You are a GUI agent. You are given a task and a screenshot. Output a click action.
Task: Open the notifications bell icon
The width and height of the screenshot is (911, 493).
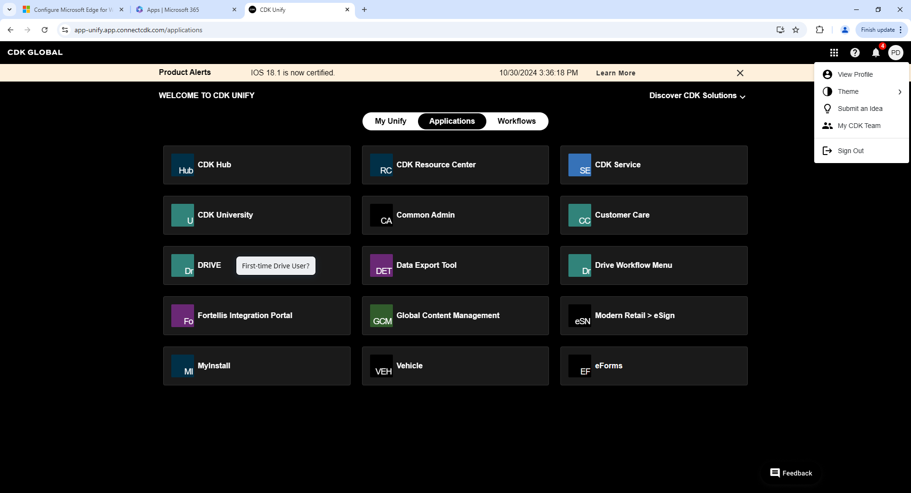pos(875,53)
